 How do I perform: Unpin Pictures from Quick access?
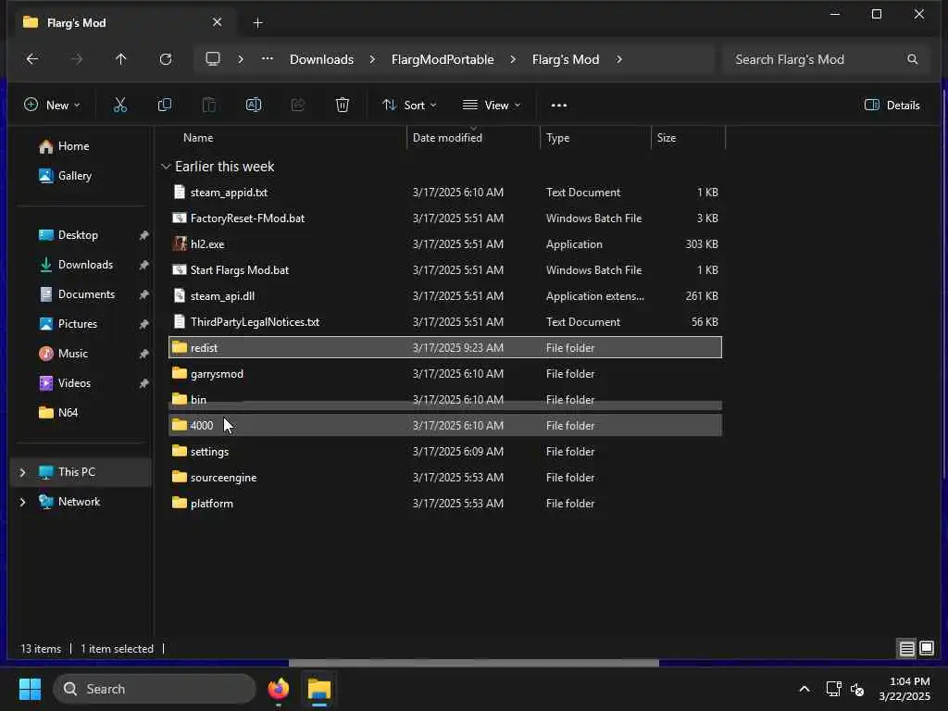tap(143, 324)
